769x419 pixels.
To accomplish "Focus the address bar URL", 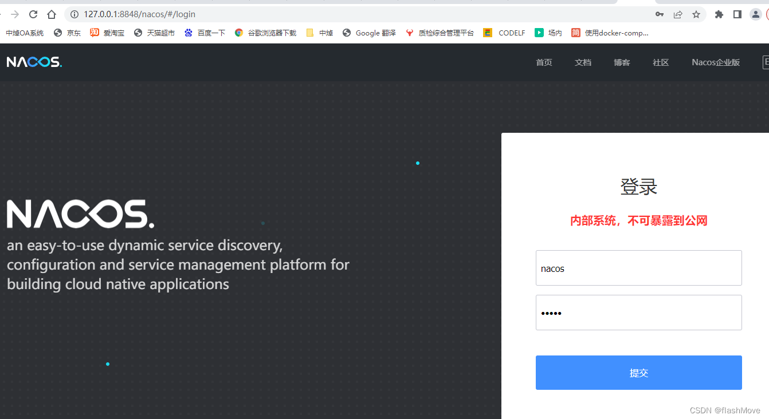I will [x=139, y=14].
